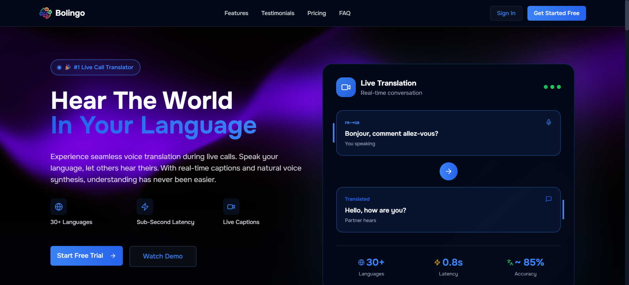Click the Sign In button

[506, 13]
